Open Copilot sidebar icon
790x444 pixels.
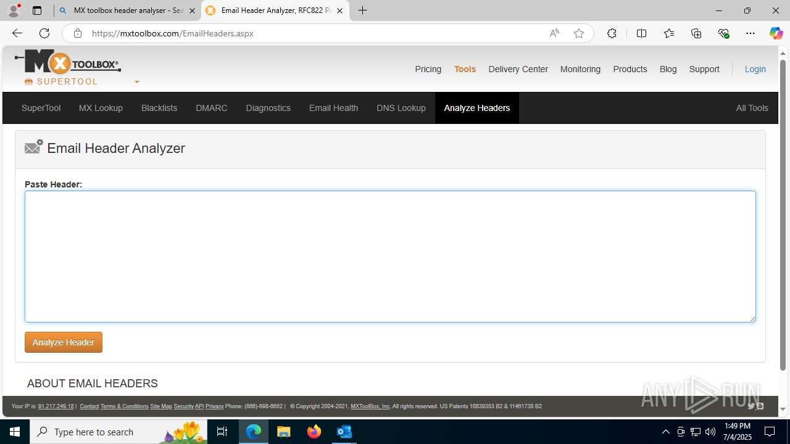[776, 33]
